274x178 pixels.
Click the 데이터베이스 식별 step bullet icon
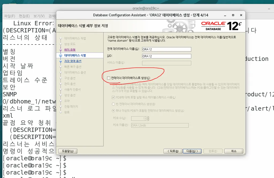pyautogui.click(x=61, y=55)
